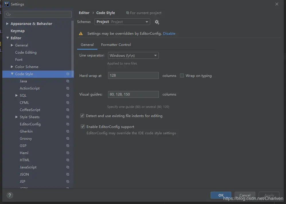The width and height of the screenshot is (286, 204).
Task: Click the project-level icon beside EditorConfig row
Action: tap(68, 124)
